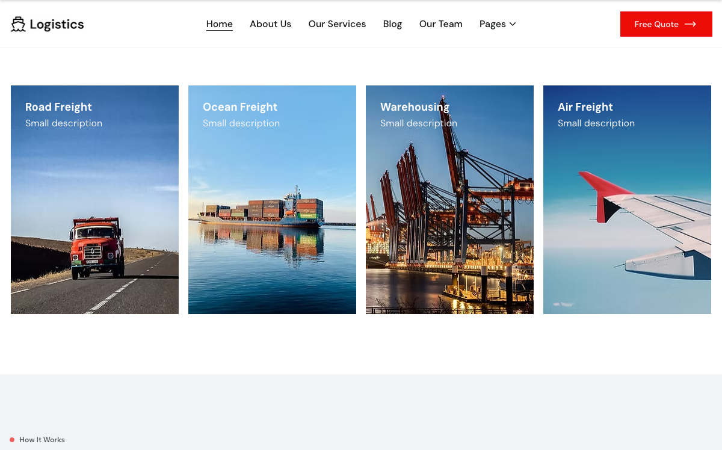Click Small description under Road Freight

pyautogui.click(x=64, y=123)
